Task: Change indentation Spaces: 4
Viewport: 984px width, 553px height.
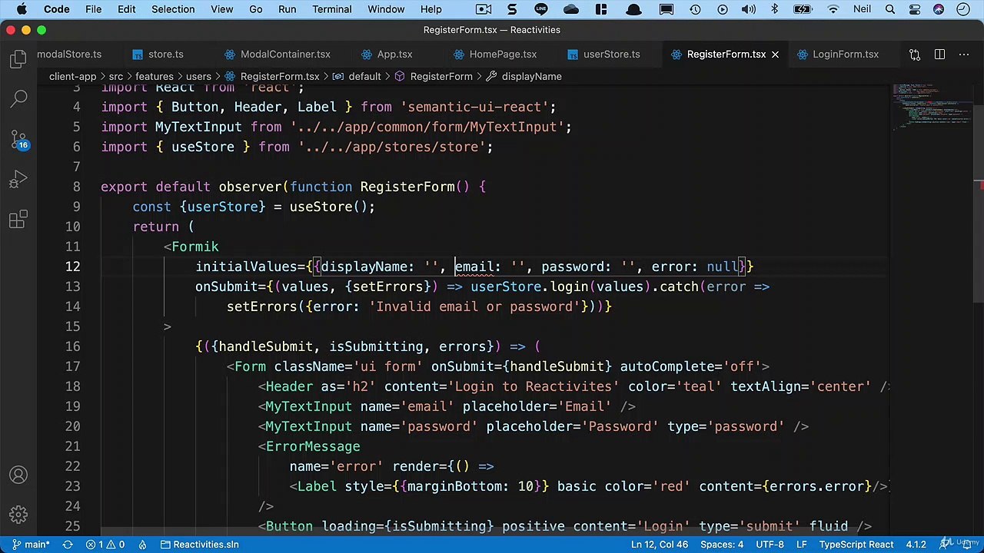Action: point(722,545)
